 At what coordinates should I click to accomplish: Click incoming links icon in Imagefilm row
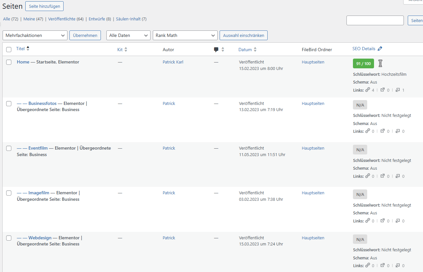[398, 221]
